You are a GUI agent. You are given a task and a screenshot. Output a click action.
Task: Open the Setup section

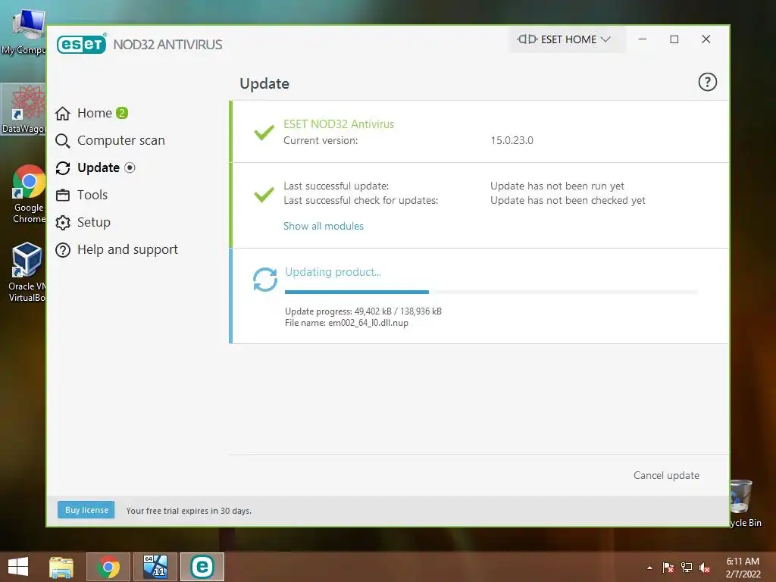(83, 222)
